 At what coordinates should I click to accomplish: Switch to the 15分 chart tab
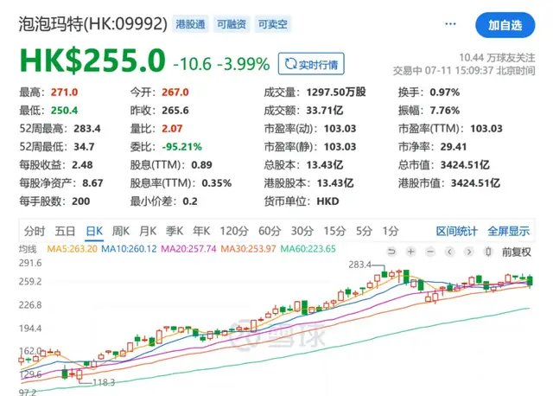click(334, 231)
